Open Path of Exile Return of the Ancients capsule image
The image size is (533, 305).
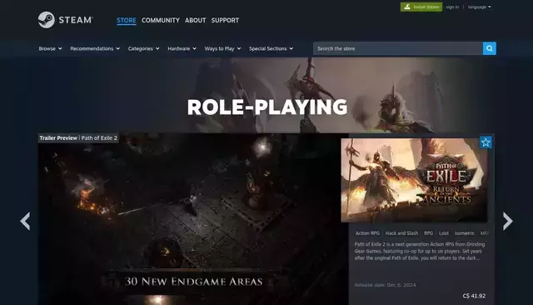[414, 180]
